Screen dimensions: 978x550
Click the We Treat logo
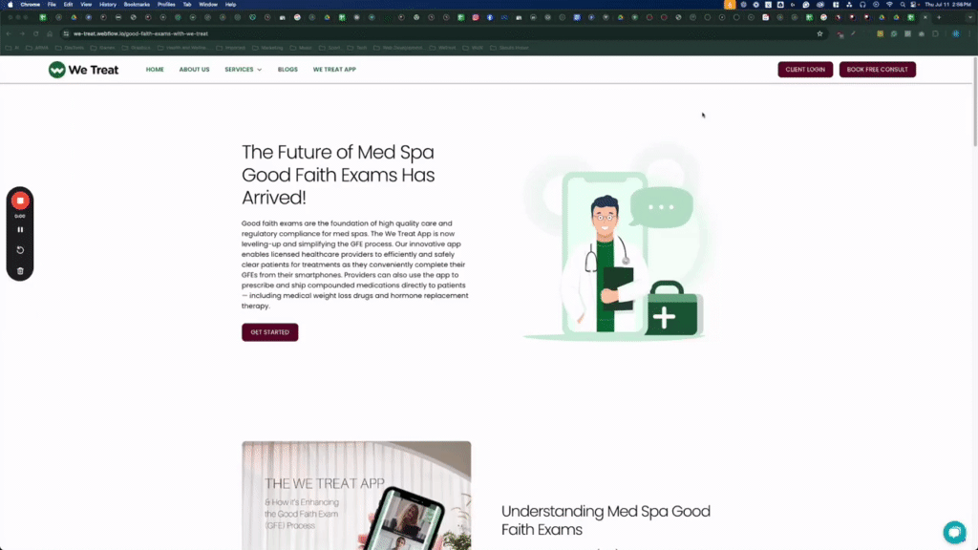coord(83,69)
